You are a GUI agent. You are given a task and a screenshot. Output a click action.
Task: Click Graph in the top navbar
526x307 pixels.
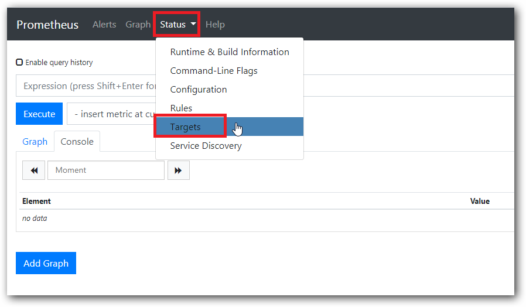click(138, 25)
